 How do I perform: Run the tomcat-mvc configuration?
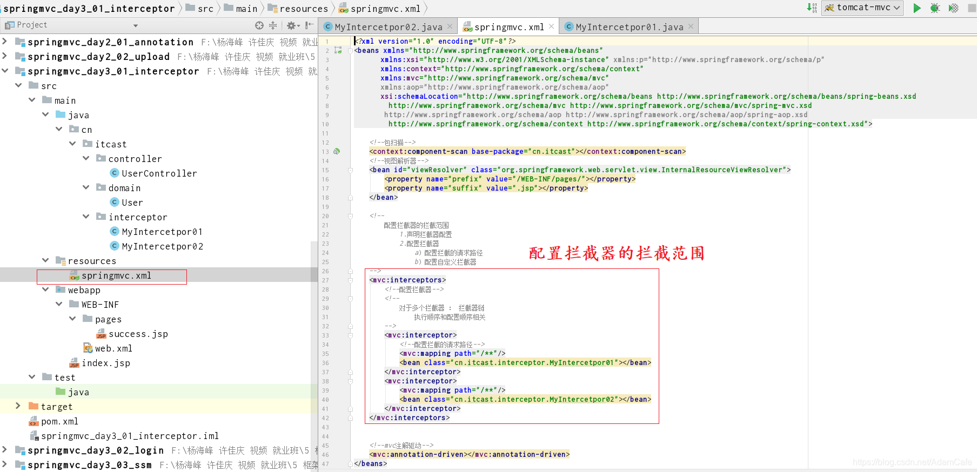point(917,8)
